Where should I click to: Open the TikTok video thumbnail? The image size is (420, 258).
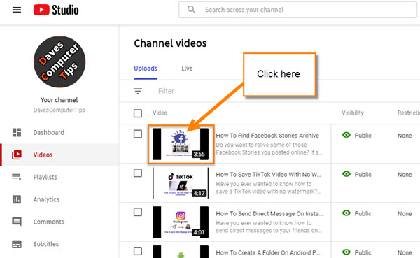(181, 183)
